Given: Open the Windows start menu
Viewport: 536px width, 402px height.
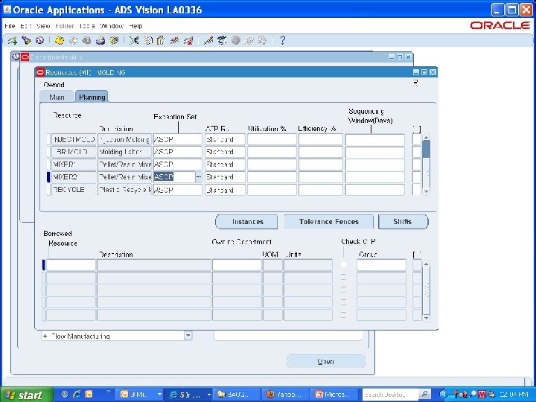Looking at the screenshot, I should click(27, 395).
